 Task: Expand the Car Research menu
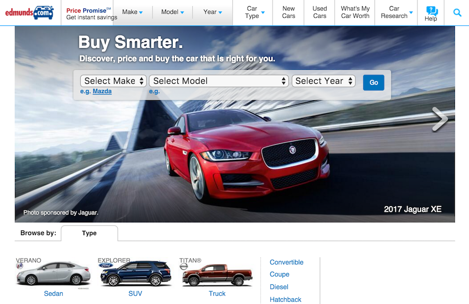(x=397, y=12)
